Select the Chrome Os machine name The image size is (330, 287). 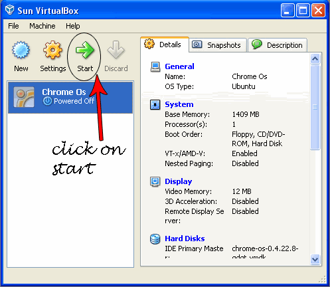point(64,92)
